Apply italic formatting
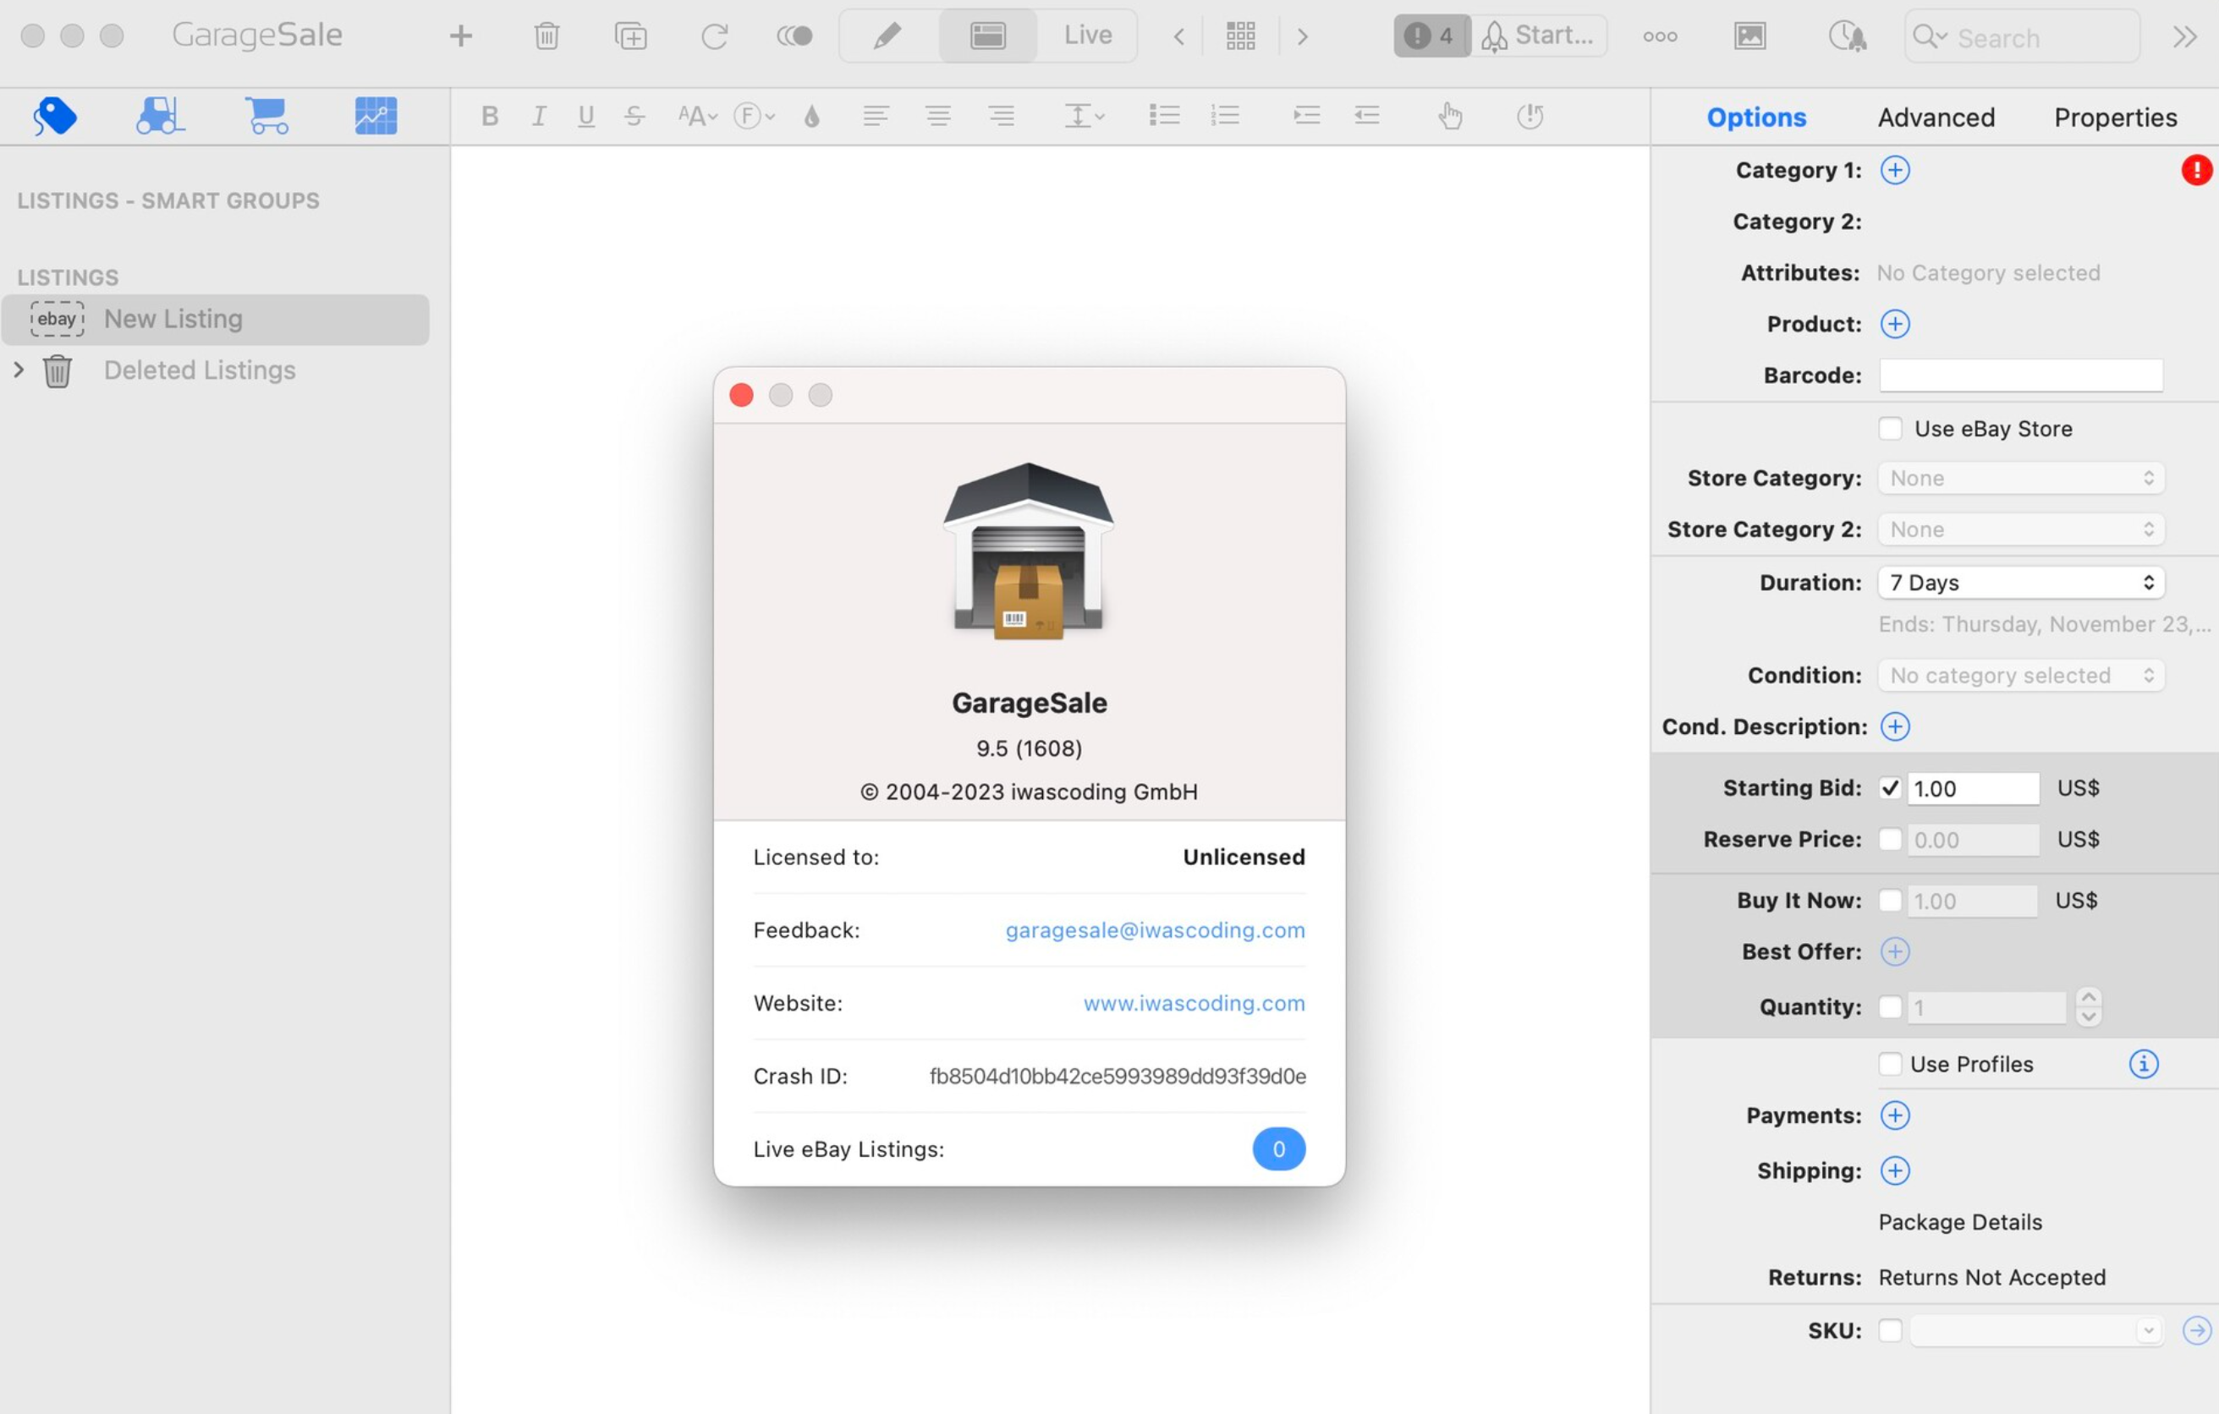 click(539, 116)
